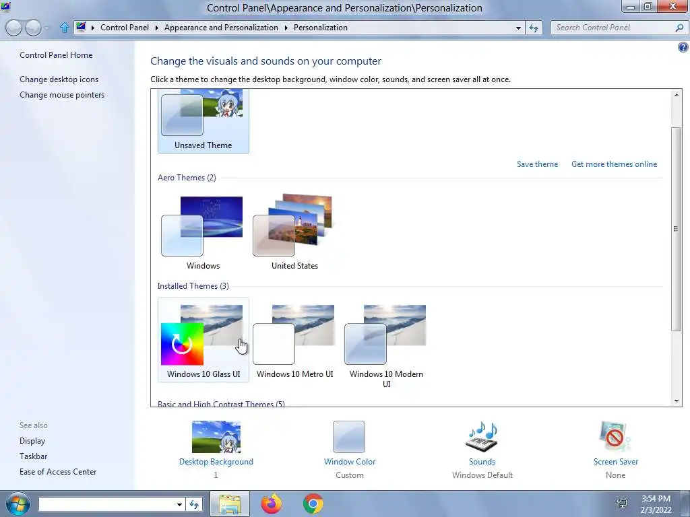This screenshot has height=517, width=690.
Task: Click the search magnifier icon
Action: coord(679,28)
